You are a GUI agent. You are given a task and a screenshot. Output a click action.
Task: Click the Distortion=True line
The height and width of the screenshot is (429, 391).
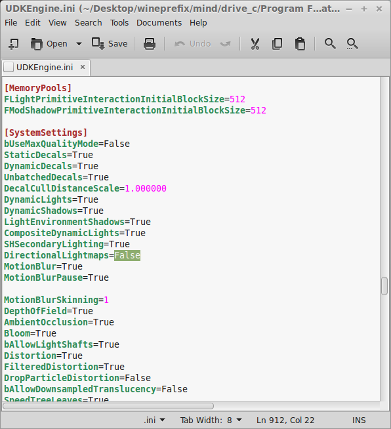click(43, 356)
